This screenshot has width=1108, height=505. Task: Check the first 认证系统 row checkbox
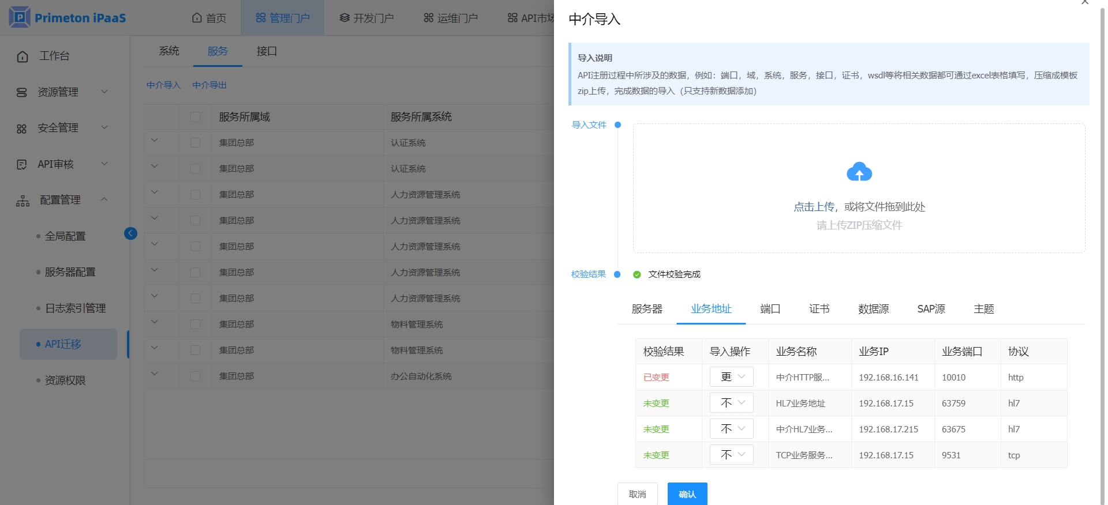tap(195, 143)
